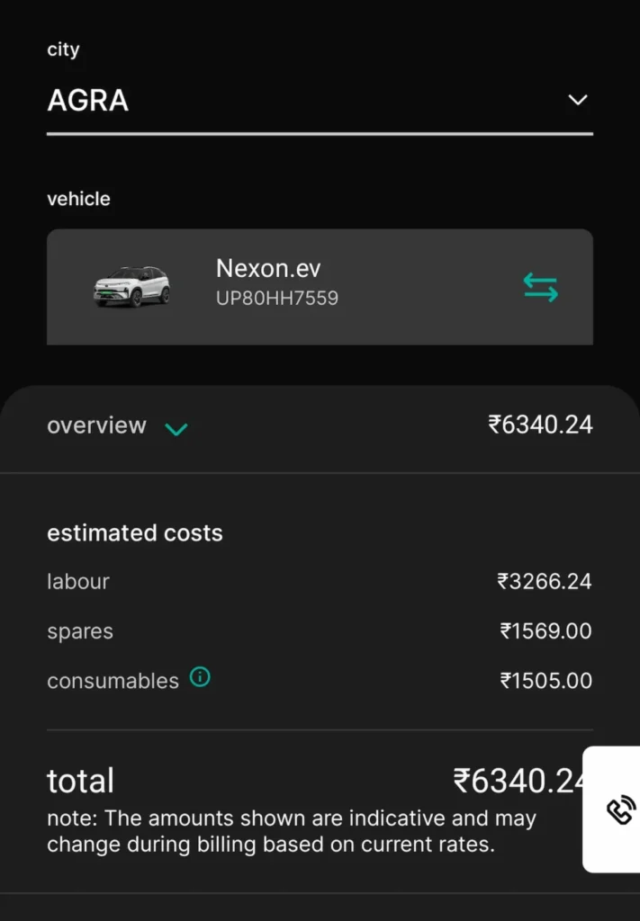This screenshot has width=640, height=921.
Task: Tap the swap vehicle icon beside Nexon.ev
Action: point(538,286)
